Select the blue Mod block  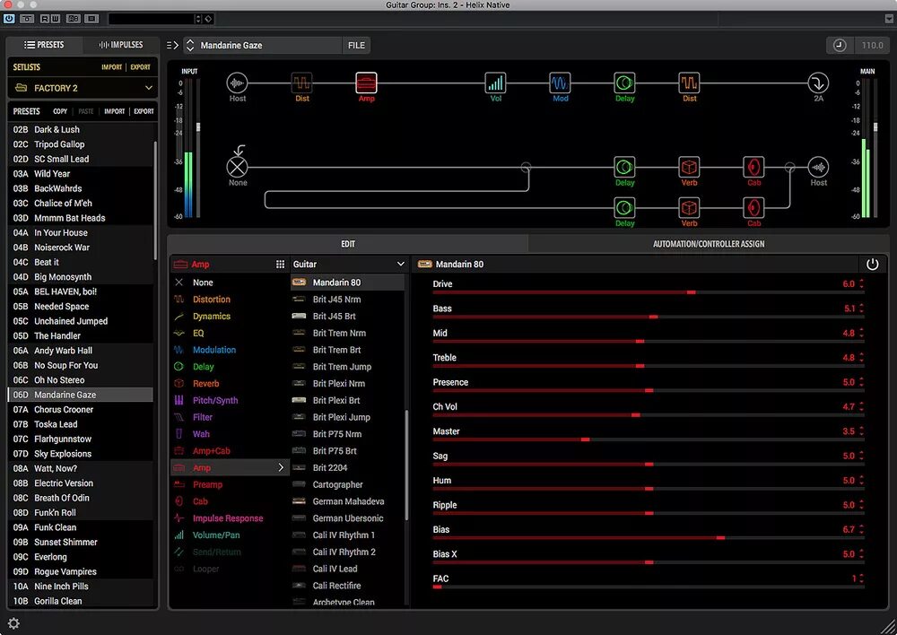[560, 83]
